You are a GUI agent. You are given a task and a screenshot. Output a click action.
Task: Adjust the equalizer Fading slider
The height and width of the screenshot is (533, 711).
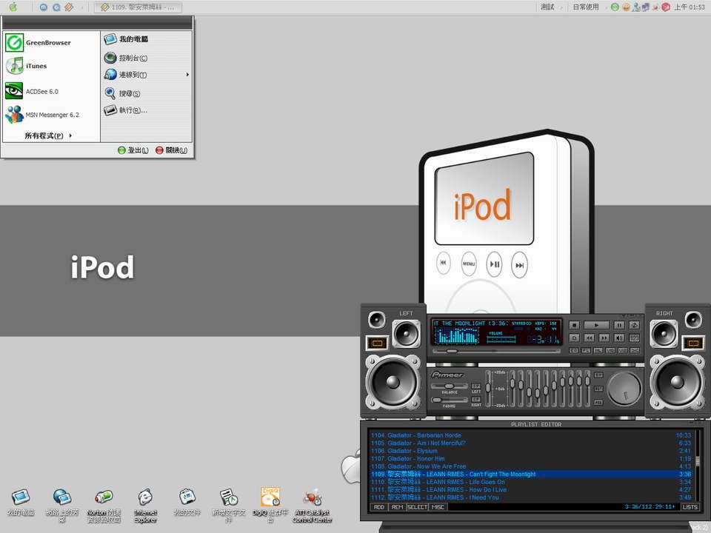click(x=450, y=400)
